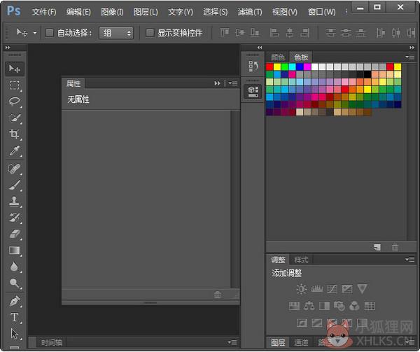Open the 编辑(E) menu

[x=78, y=12]
